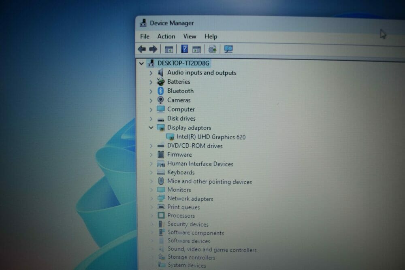Select Mice and other pointing devices label

tap(209, 181)
